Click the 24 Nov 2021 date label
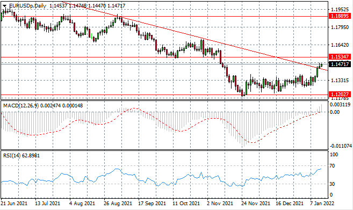This screenshot has width=353, height=210. [256, 203]
